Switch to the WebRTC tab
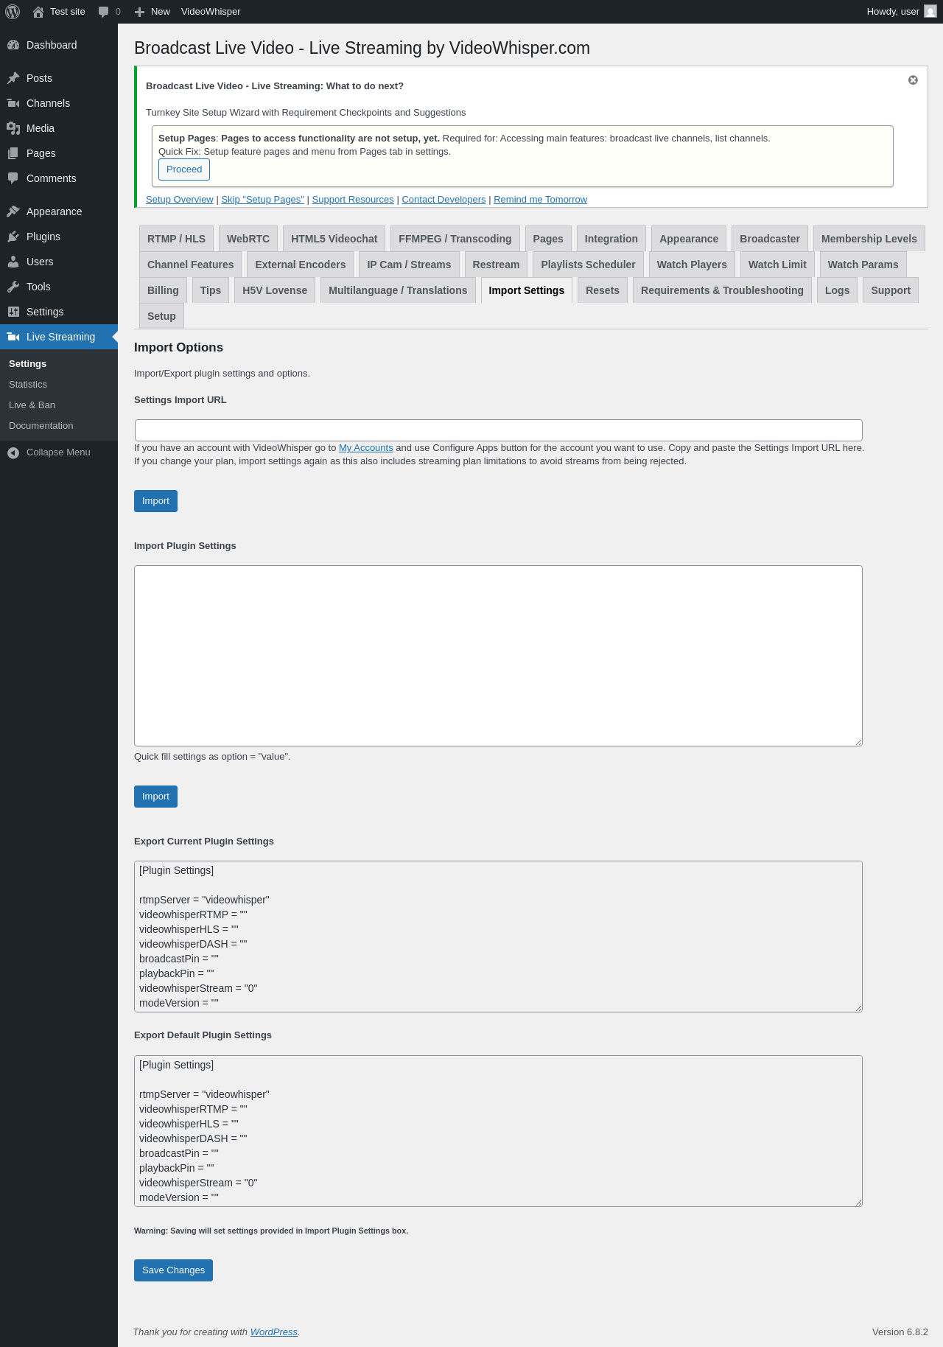 click(248, 239)
